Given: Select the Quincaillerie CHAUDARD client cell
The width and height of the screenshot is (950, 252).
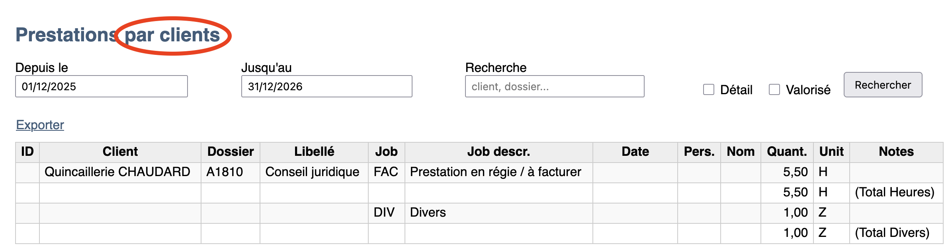Looking at the screenshot, I should tap(117, 172).
